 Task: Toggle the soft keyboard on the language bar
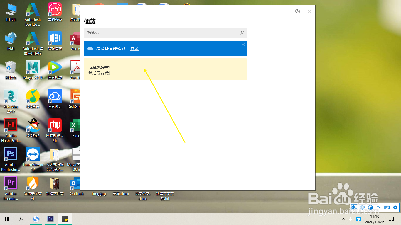pos(387,207)
